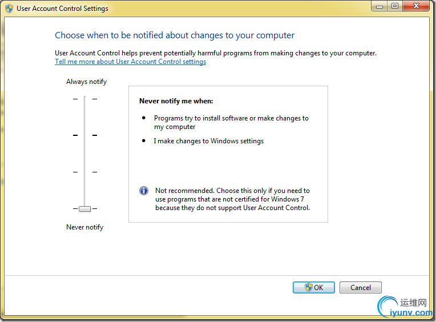
Task: Minimize the User Account Control Settings window
Action: click(x=380, y=6)
